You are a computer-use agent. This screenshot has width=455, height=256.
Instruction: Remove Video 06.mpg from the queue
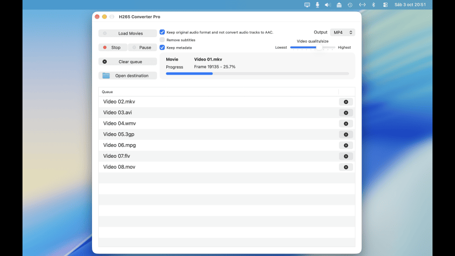346,145
